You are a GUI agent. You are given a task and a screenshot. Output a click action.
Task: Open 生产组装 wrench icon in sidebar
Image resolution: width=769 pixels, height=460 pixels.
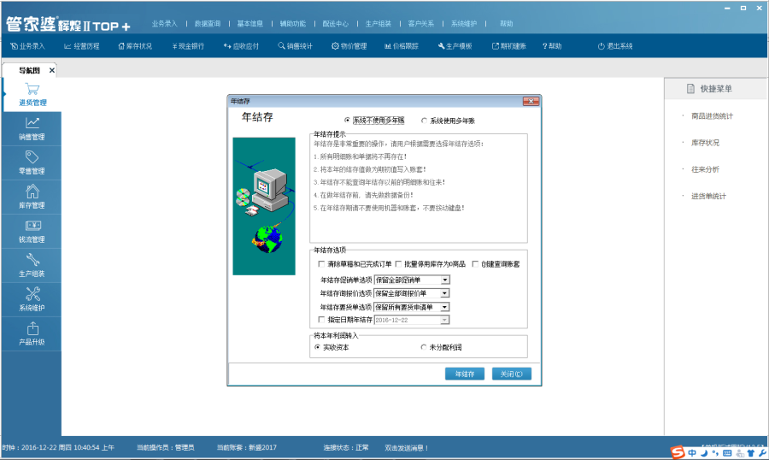click(x=32, y=260)
